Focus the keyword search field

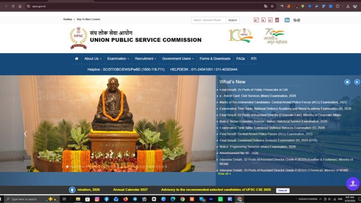click(209, 20)
